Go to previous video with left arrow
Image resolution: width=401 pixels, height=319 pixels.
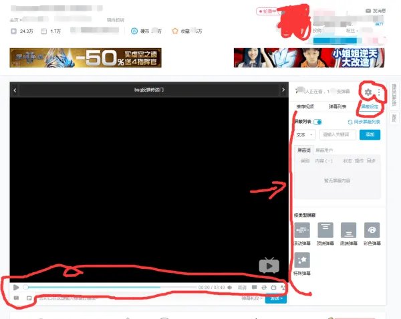[x=15, y=90]
